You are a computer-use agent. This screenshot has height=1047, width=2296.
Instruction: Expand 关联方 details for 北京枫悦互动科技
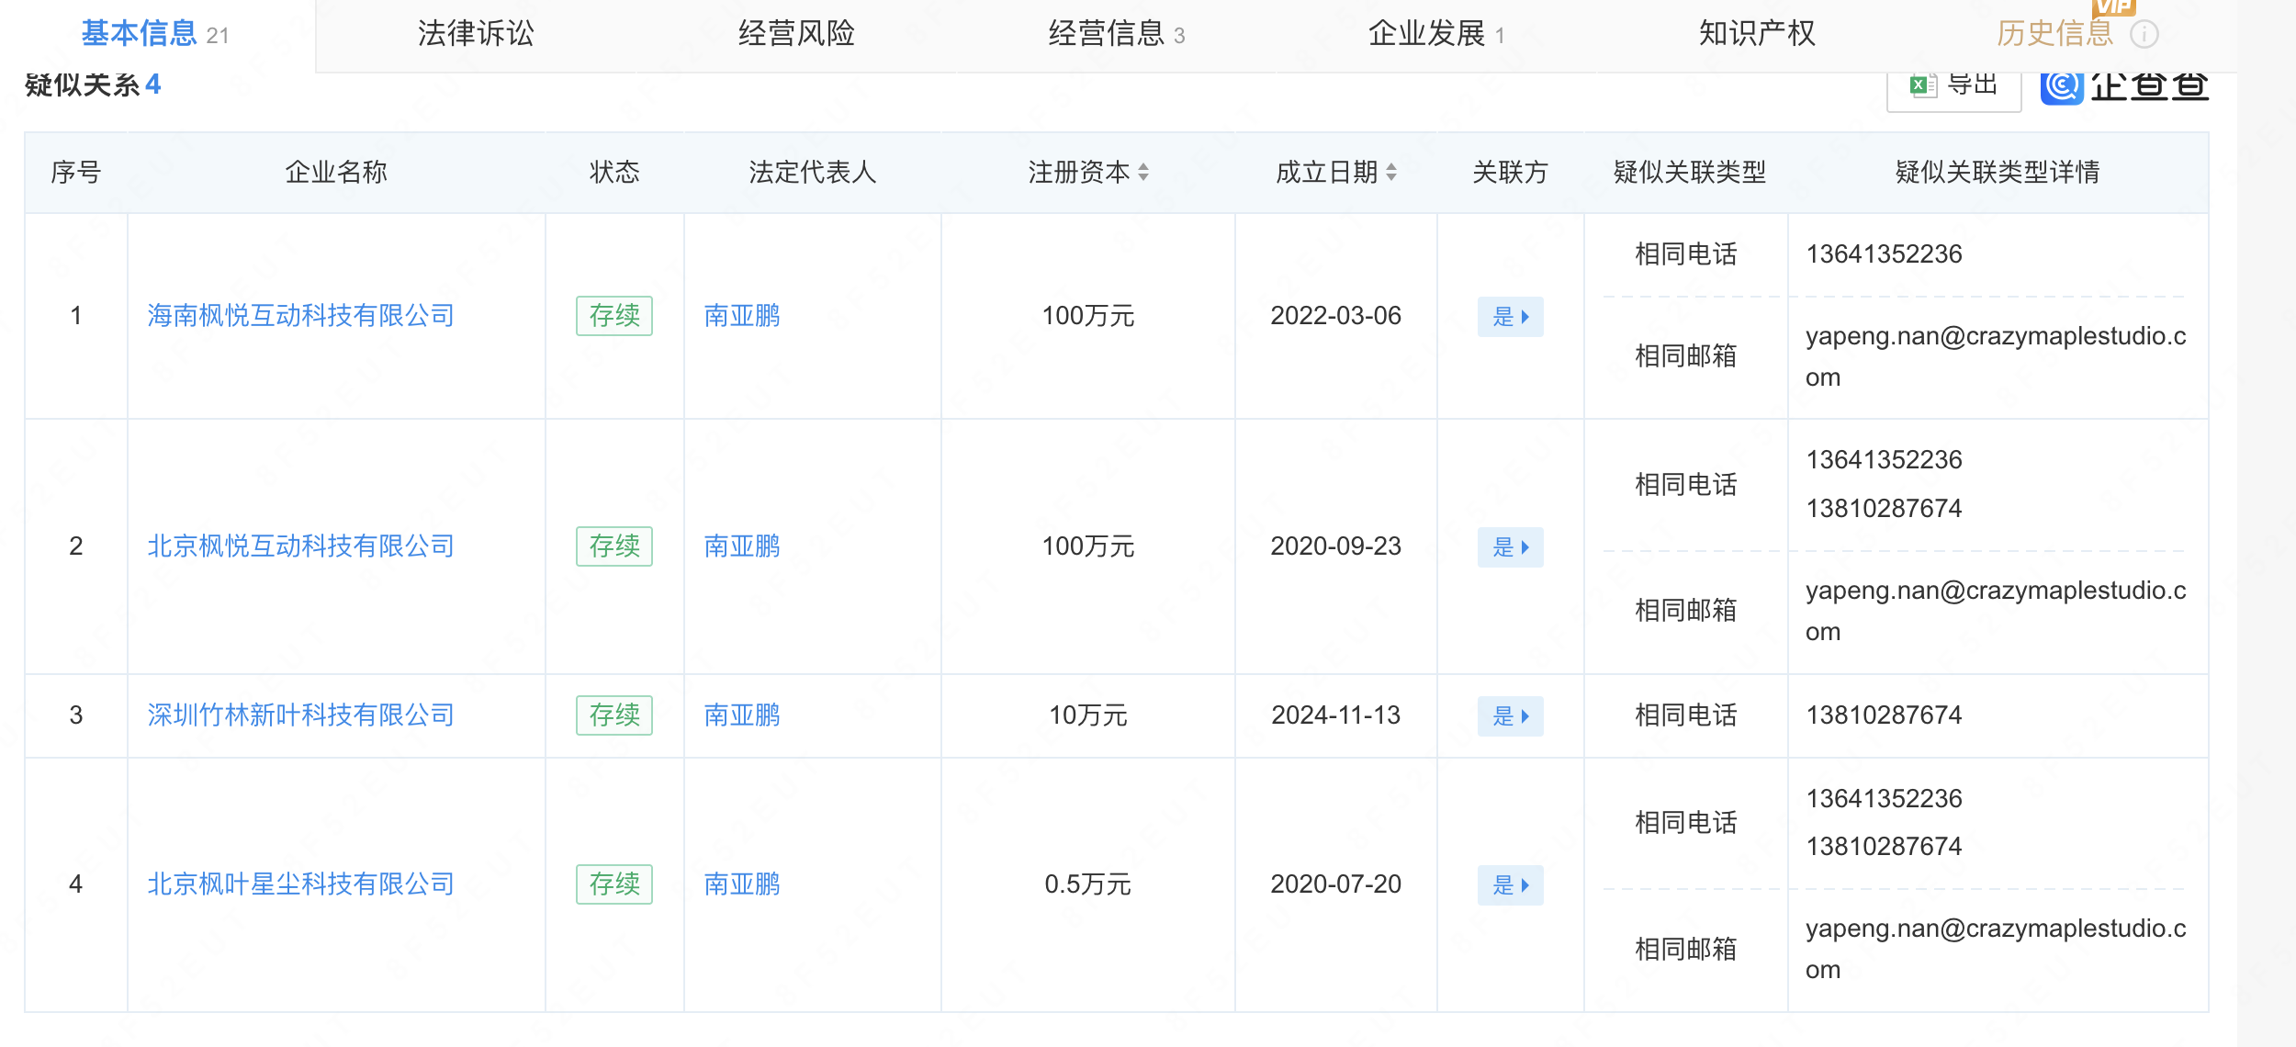pyautogui.click(x=1509, y=546)
